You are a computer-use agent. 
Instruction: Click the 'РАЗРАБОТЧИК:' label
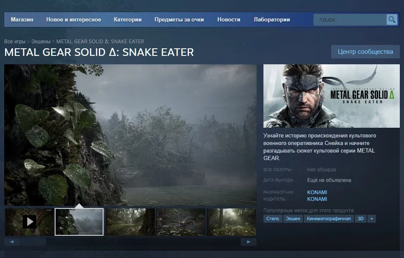pos(279,192)
